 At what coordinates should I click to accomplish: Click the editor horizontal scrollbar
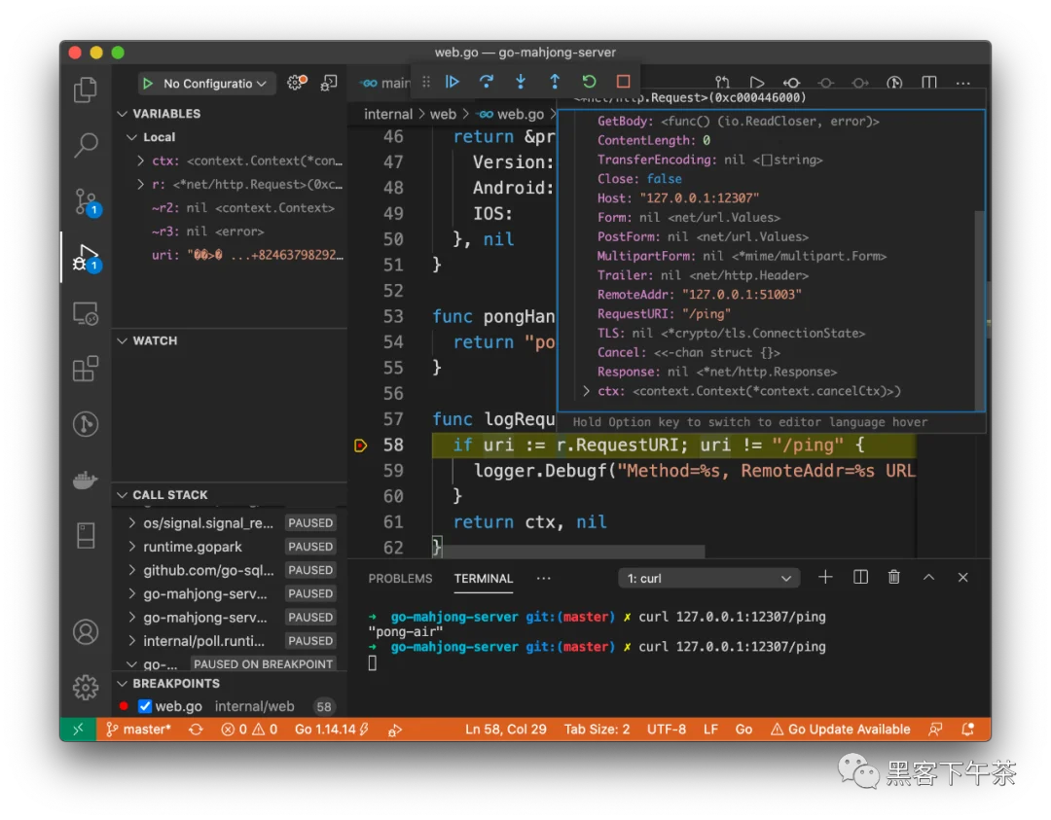[573, 553]
